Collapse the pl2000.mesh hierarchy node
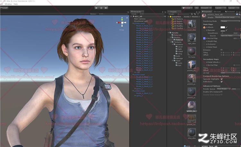 coord(133,23)
